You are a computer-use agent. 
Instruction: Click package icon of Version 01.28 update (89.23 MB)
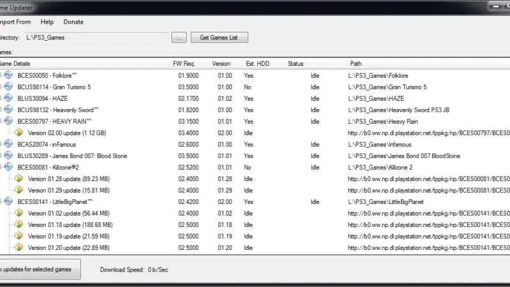[19, 179]
